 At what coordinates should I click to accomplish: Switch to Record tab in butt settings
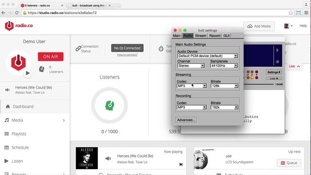point(215,35)
